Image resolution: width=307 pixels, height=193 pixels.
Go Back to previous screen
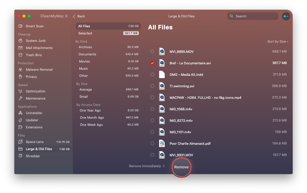(x=79, y=16)
